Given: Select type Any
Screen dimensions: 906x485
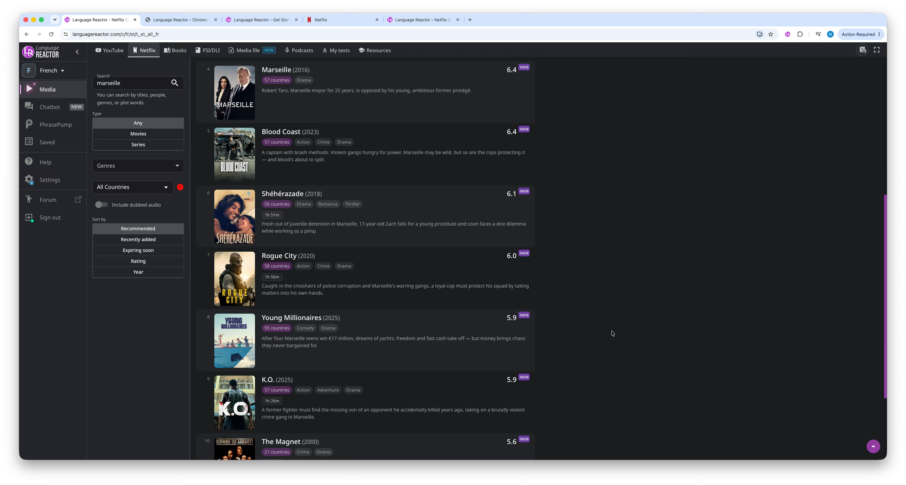Looking at the screenshot, I should tap(138, 123).
